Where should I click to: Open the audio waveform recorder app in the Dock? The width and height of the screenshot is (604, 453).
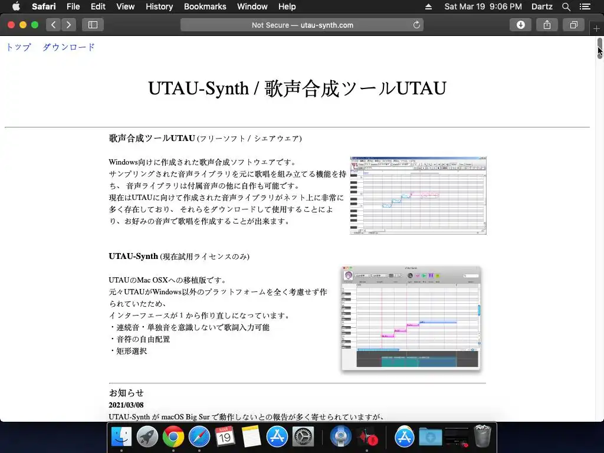click(367, 436)
